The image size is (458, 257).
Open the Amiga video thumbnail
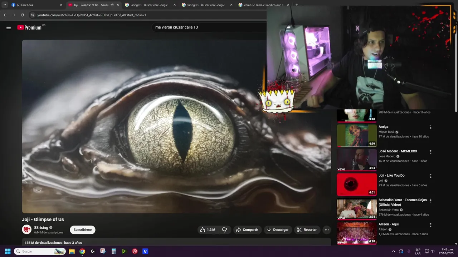(x=357, y=135)
